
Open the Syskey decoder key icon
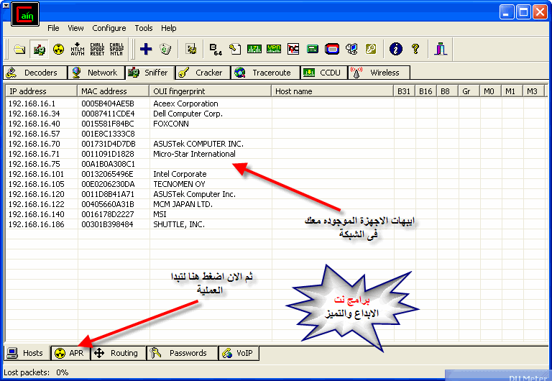(371, 49)
